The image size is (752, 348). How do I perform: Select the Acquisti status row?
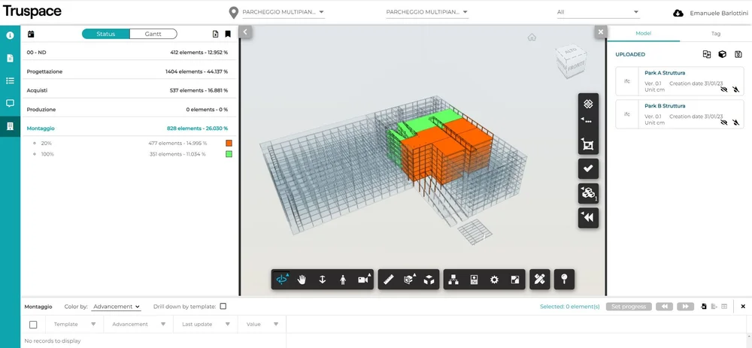coord(129,90)
